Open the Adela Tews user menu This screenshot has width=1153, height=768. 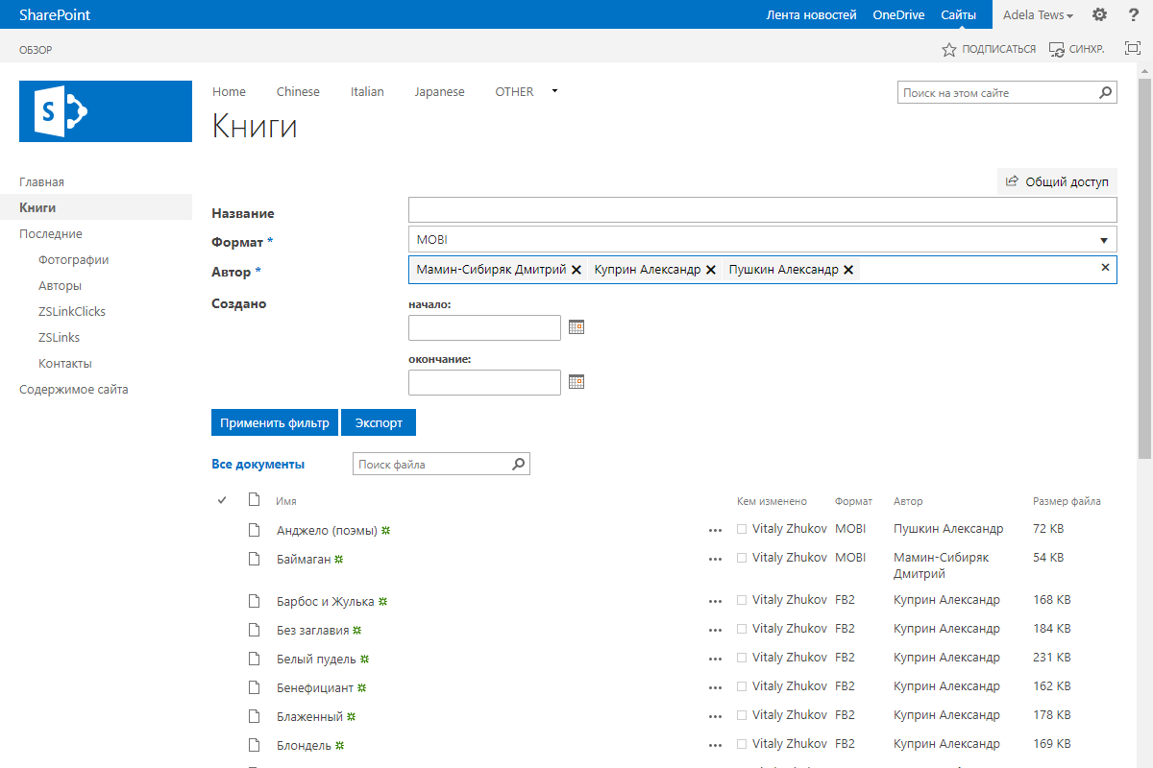(x=1038, y=14)
